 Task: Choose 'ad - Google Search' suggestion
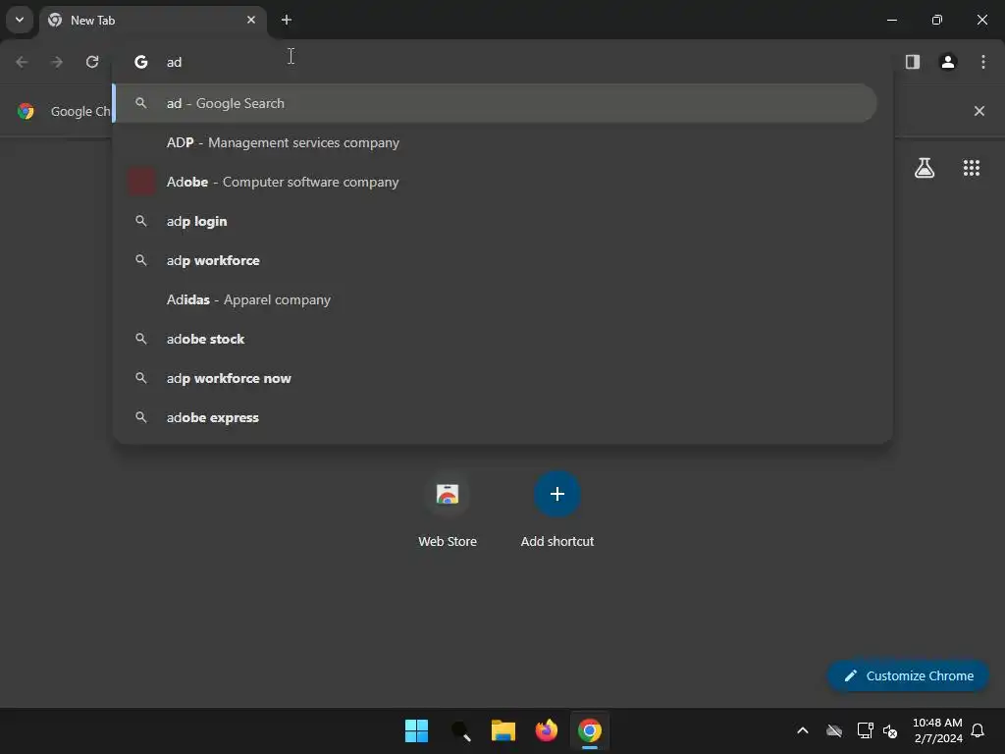click(x=495, y=103)
